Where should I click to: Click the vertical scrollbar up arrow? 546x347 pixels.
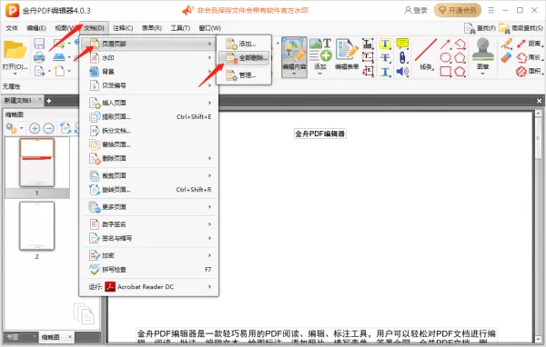(538, 114)
